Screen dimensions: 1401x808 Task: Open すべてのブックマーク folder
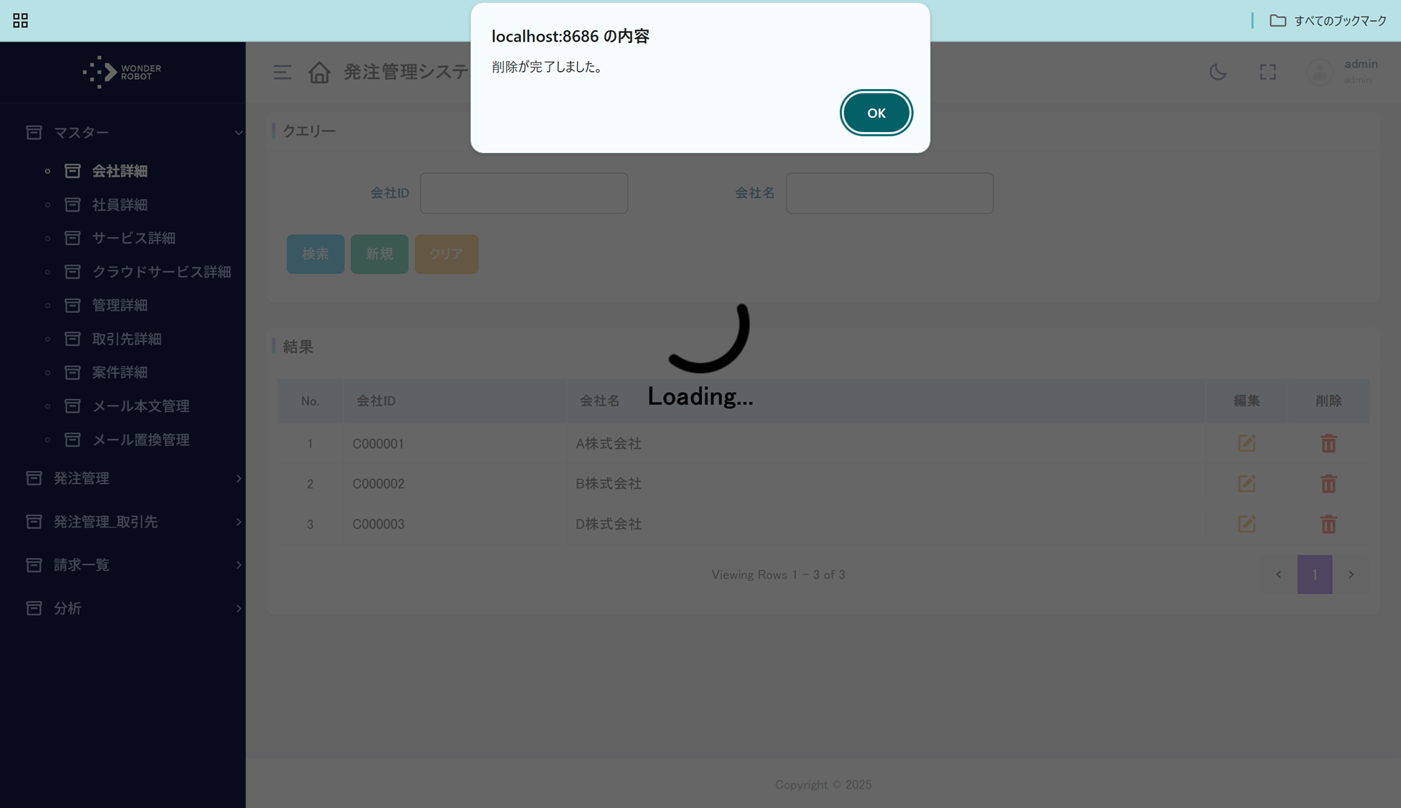click(1328, 20)
